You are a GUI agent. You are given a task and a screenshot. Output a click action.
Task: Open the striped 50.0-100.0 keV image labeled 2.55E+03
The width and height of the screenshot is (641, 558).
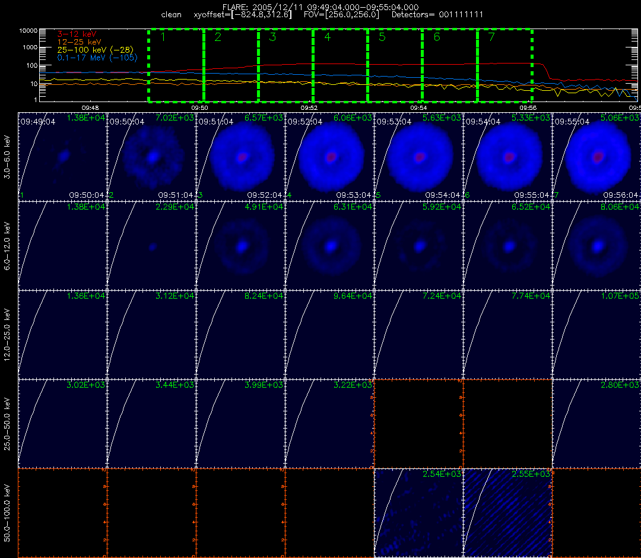[x=507, y=513]
